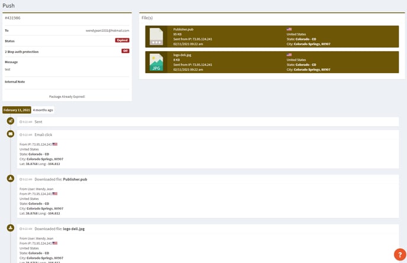Click the Email click envelope timeline icon

[x=11, y=134]
